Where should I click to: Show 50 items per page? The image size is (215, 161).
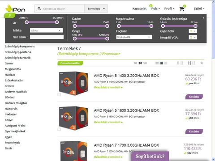coord(145,63)
